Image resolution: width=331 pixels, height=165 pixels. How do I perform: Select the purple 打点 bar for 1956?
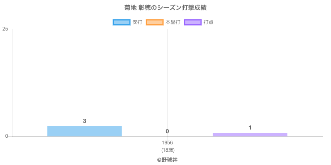pos(250,134)
